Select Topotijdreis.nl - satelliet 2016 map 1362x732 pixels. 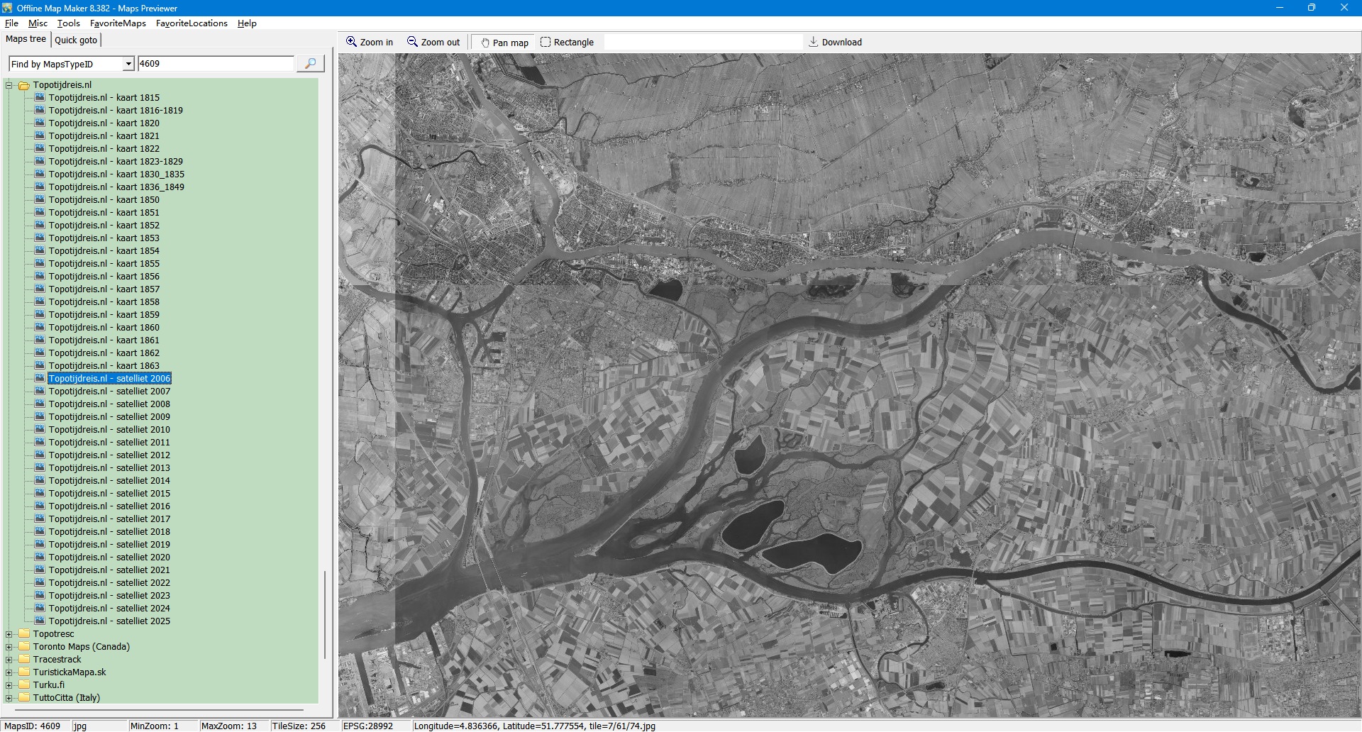pyautogui.click(x=109, y=506)
